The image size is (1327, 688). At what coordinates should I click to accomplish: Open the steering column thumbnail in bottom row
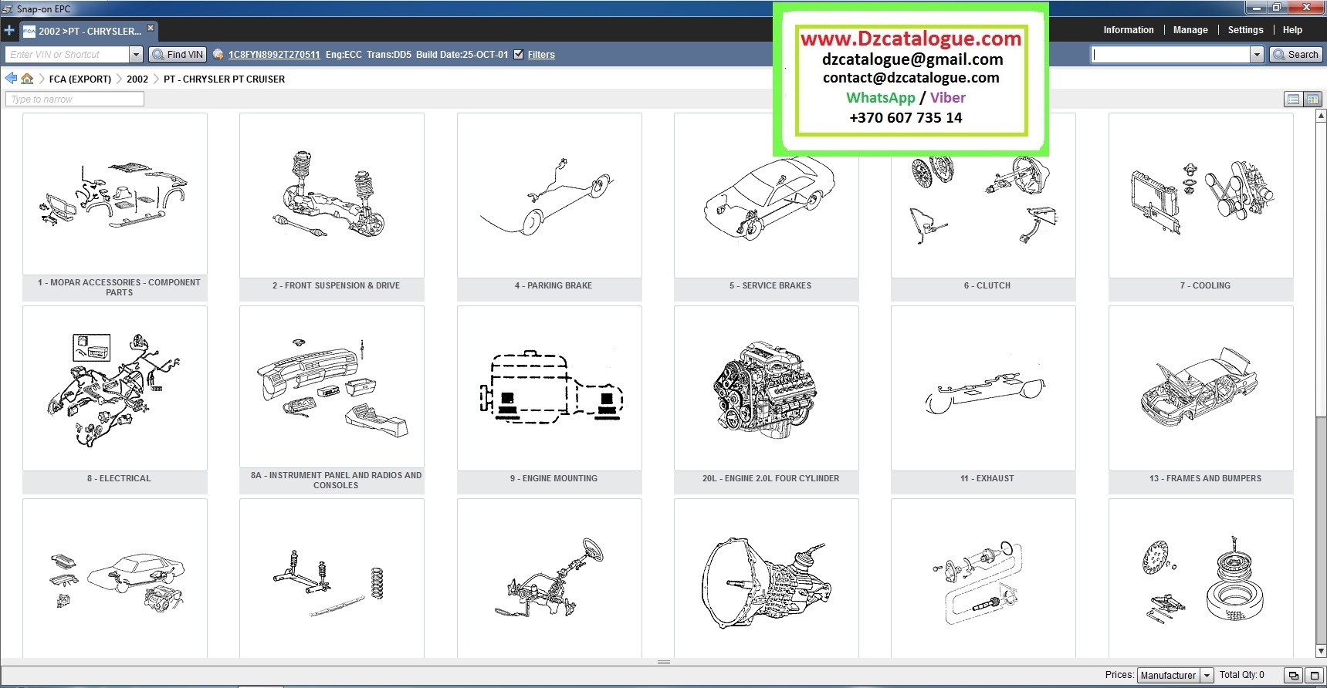point(550,578)
